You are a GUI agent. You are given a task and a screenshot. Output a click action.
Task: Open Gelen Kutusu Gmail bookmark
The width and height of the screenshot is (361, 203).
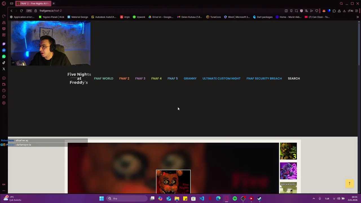click(x=190, y=17)
